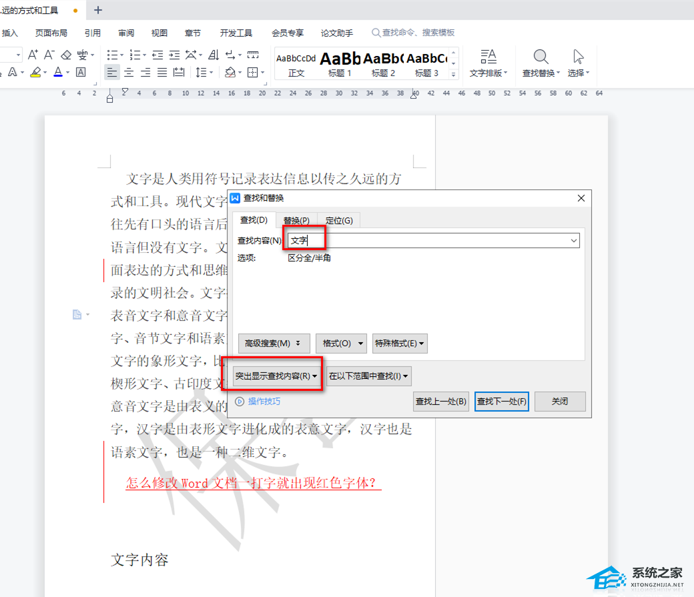This screenshot has width=694, height=597.
Task: Open the line spacing tool
Action: [202, 72]
